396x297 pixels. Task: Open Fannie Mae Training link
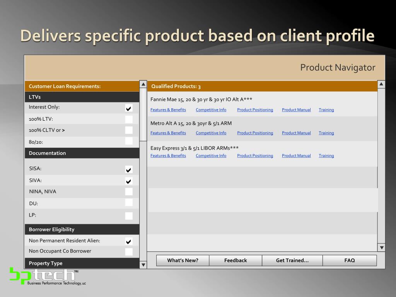(326, 110)
